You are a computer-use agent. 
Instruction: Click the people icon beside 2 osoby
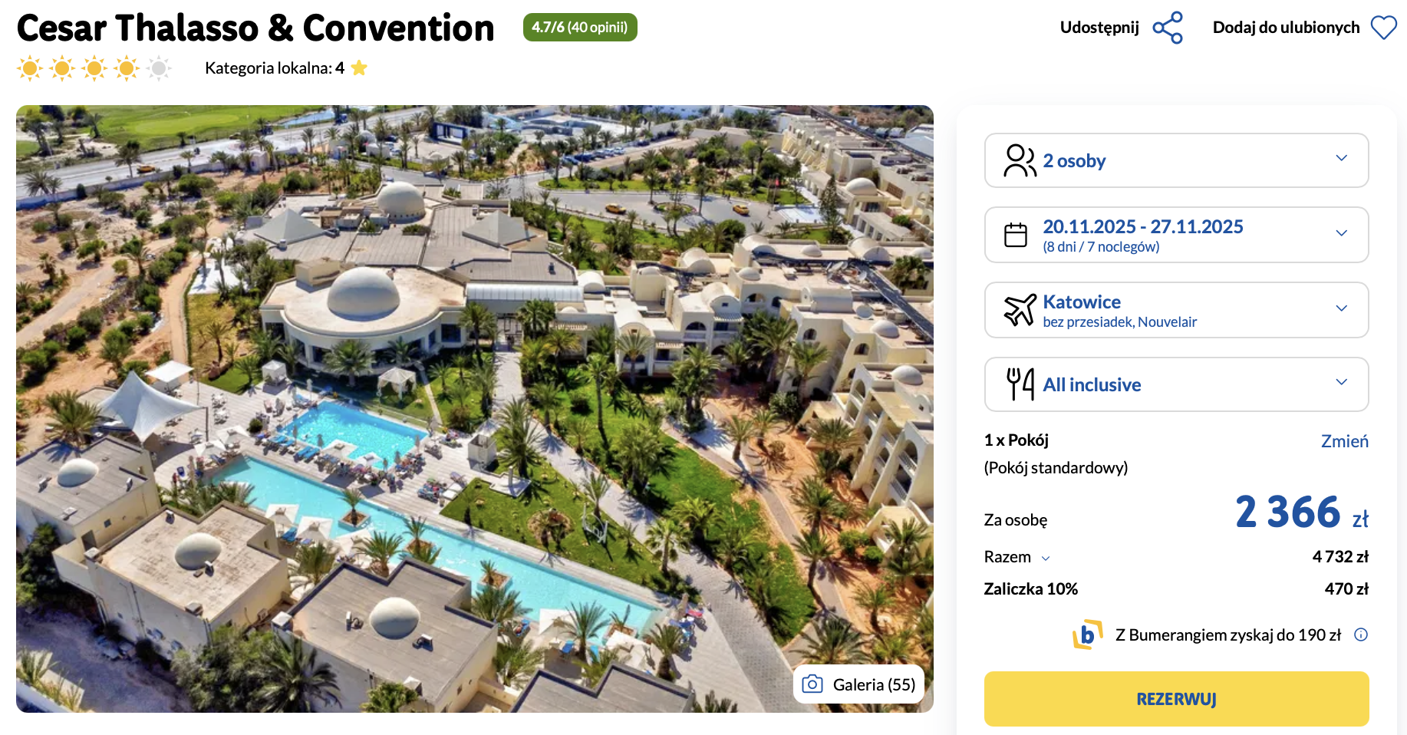(x=1020, y=160)
